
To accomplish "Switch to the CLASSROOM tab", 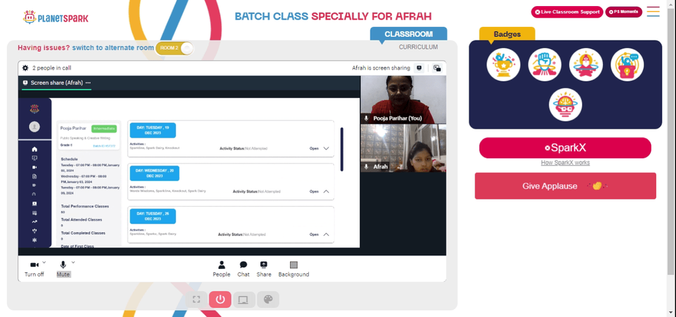I will click(x=408, y=34).
